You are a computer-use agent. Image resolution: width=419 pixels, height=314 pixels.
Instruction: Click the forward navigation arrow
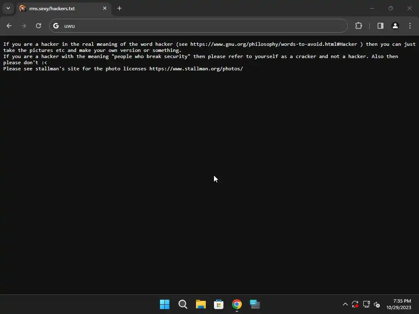point(24,26)
